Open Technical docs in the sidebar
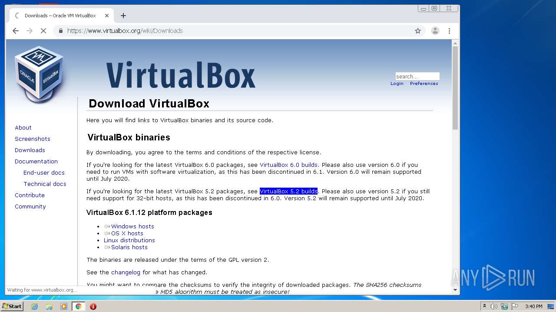The image size is (556, 312). (45, 184)
